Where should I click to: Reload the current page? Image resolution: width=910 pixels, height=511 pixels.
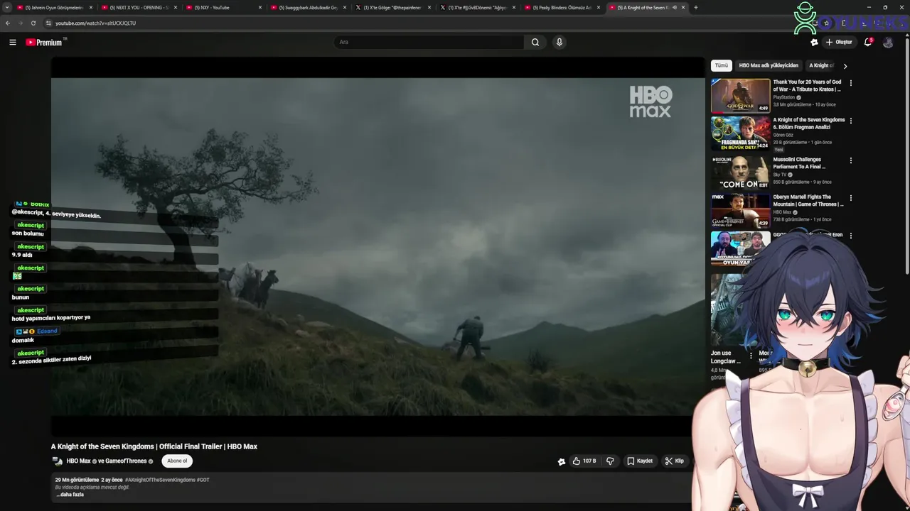pyautogui.click(x=33, y=23)
